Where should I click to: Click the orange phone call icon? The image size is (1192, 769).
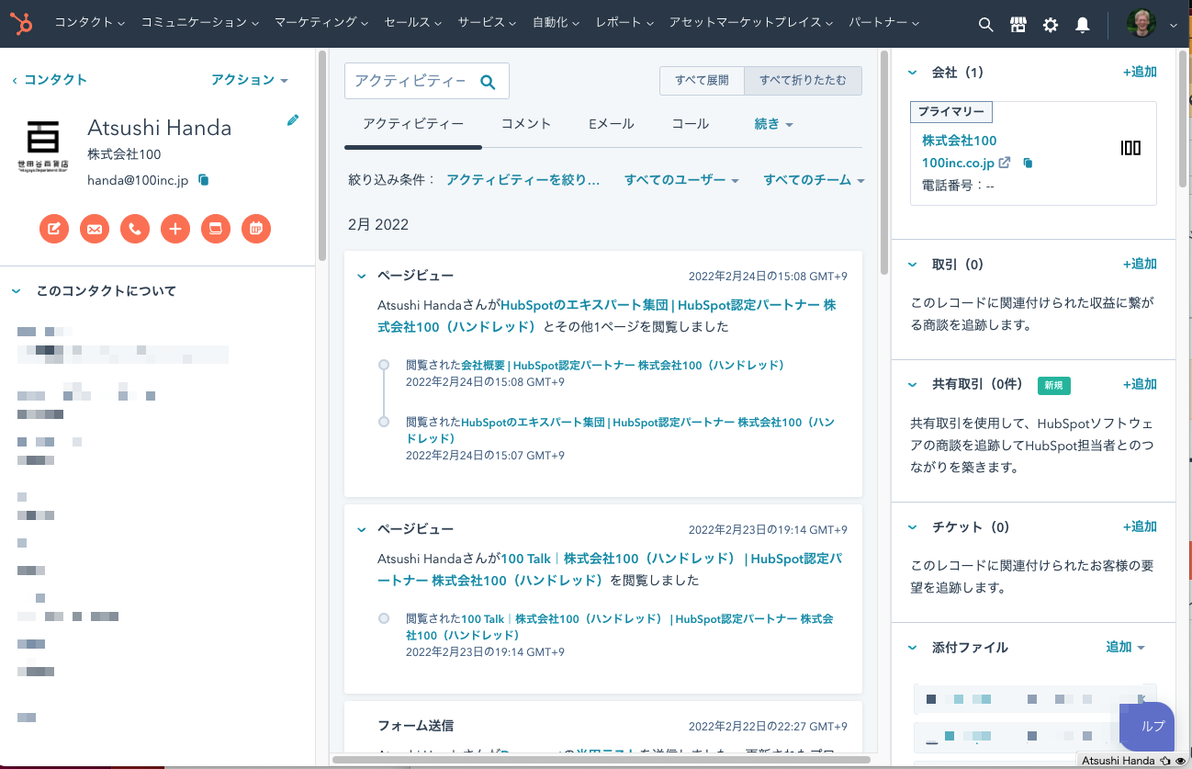tap(135, 229)
